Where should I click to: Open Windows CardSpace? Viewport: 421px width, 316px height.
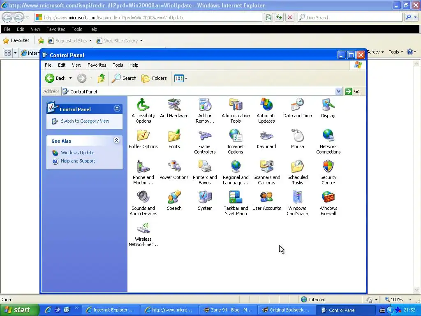point(298,203)
